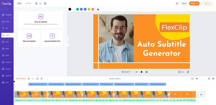Collapse the side panel with the chevron

point(68,42)
